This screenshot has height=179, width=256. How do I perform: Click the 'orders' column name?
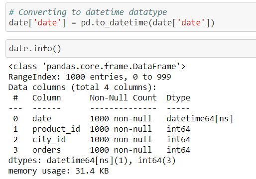(x=46, y=150)
